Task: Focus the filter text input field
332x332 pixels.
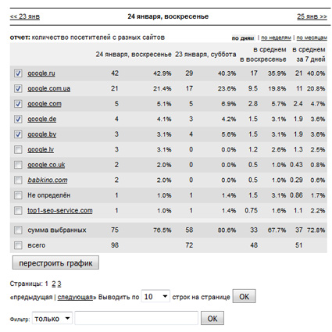Action: [x=137, y=318]
